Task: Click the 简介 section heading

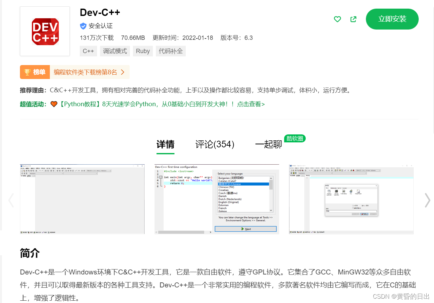Action: click(30, 253)
